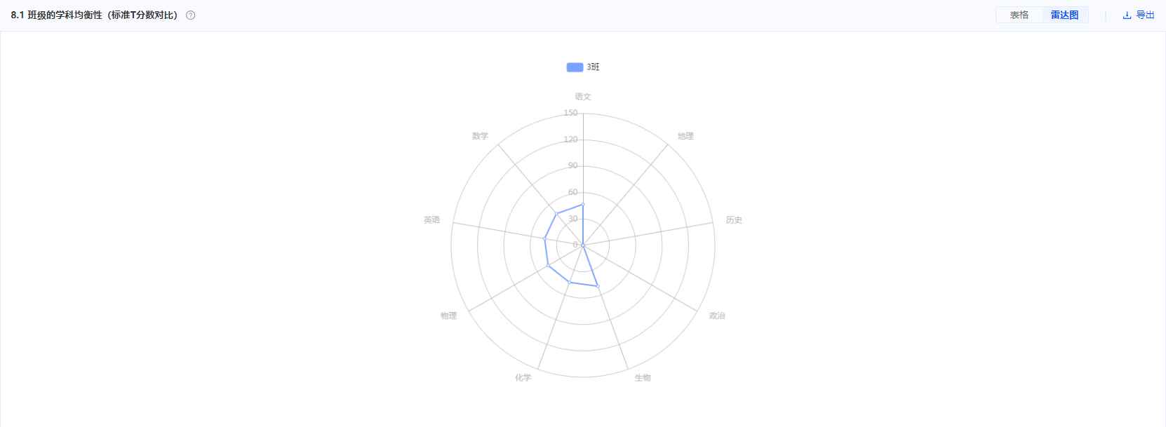Switch to the 表格 tab
The image size is (1166, 427).
pyautogui.click(x=1019, y=15)
